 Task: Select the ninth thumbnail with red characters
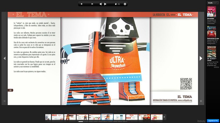(x=144, y=117)
